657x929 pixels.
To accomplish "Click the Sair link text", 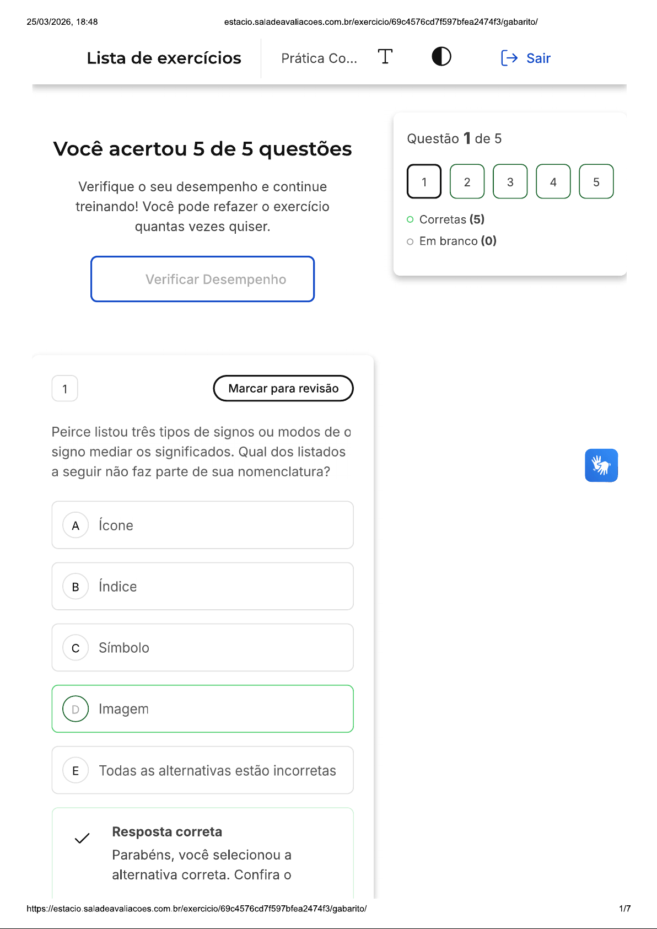I will point(538,58).
